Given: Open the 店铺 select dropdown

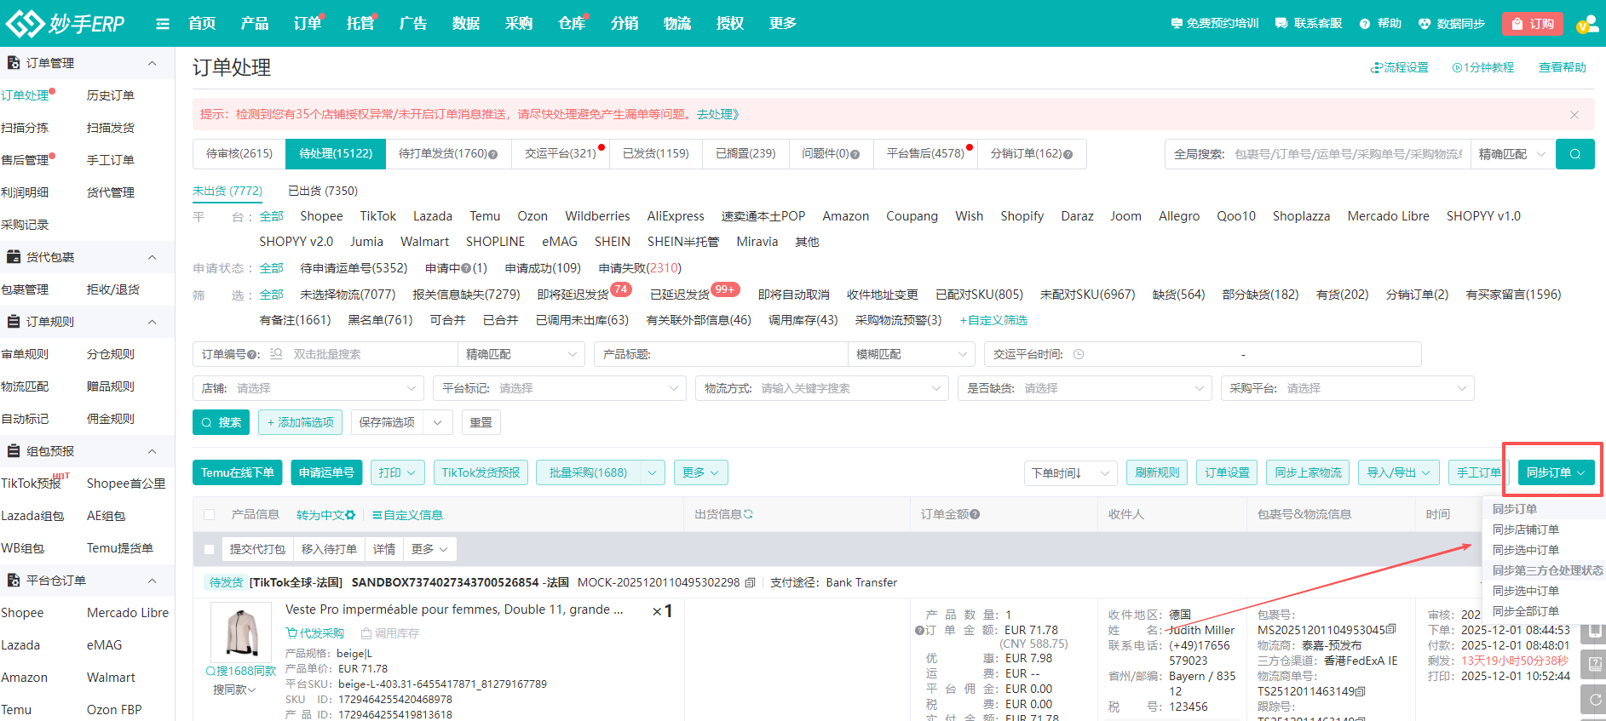Looking at the screenshot, I should tap(308, 388).
